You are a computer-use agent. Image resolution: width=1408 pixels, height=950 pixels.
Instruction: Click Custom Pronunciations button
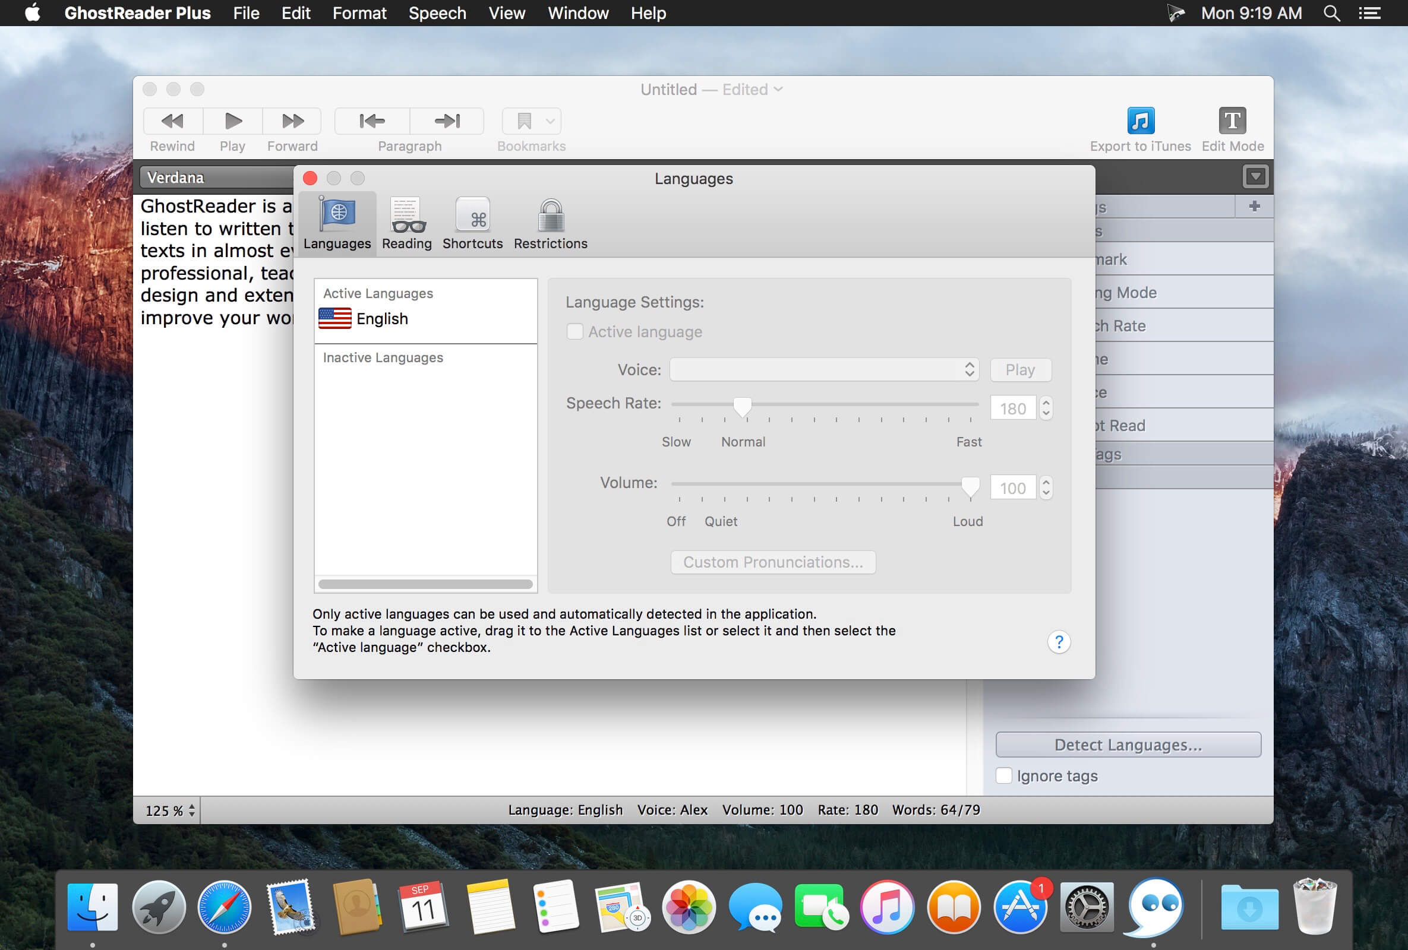click(x=772, y=562)
